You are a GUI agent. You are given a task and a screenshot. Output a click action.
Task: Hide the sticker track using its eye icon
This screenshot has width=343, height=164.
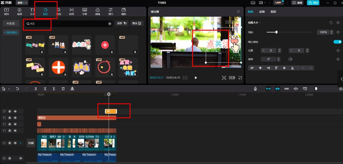pyautogui.click(x=15, y=111)
